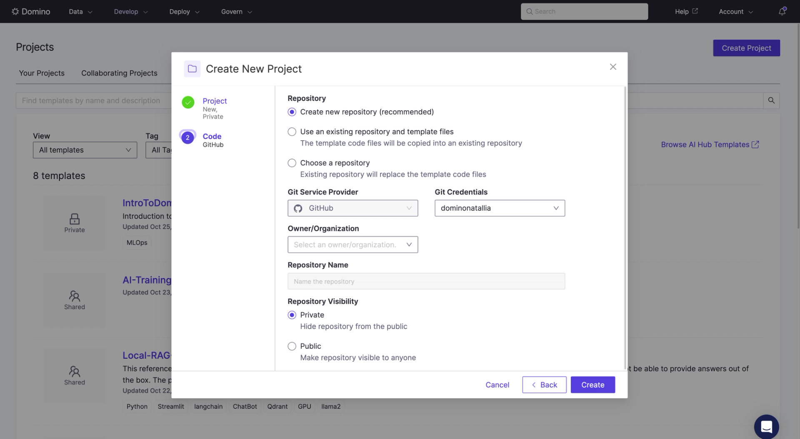Expand the Deploy menu
This screenshot has height=439, width=800.
pos(184,12)
